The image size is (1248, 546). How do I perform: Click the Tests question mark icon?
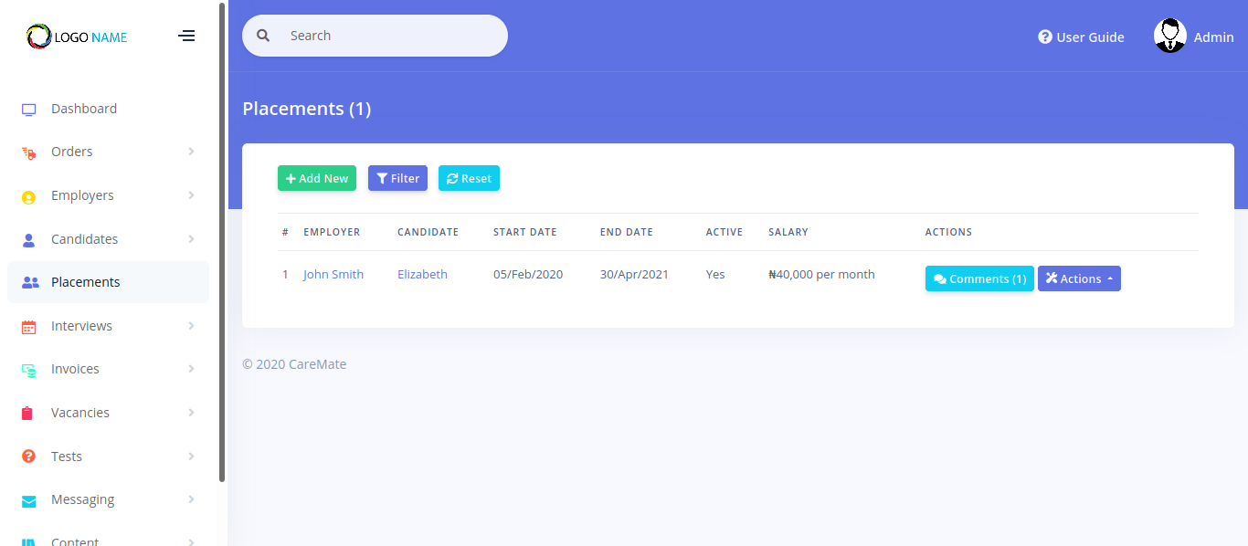tap(28, 457)
